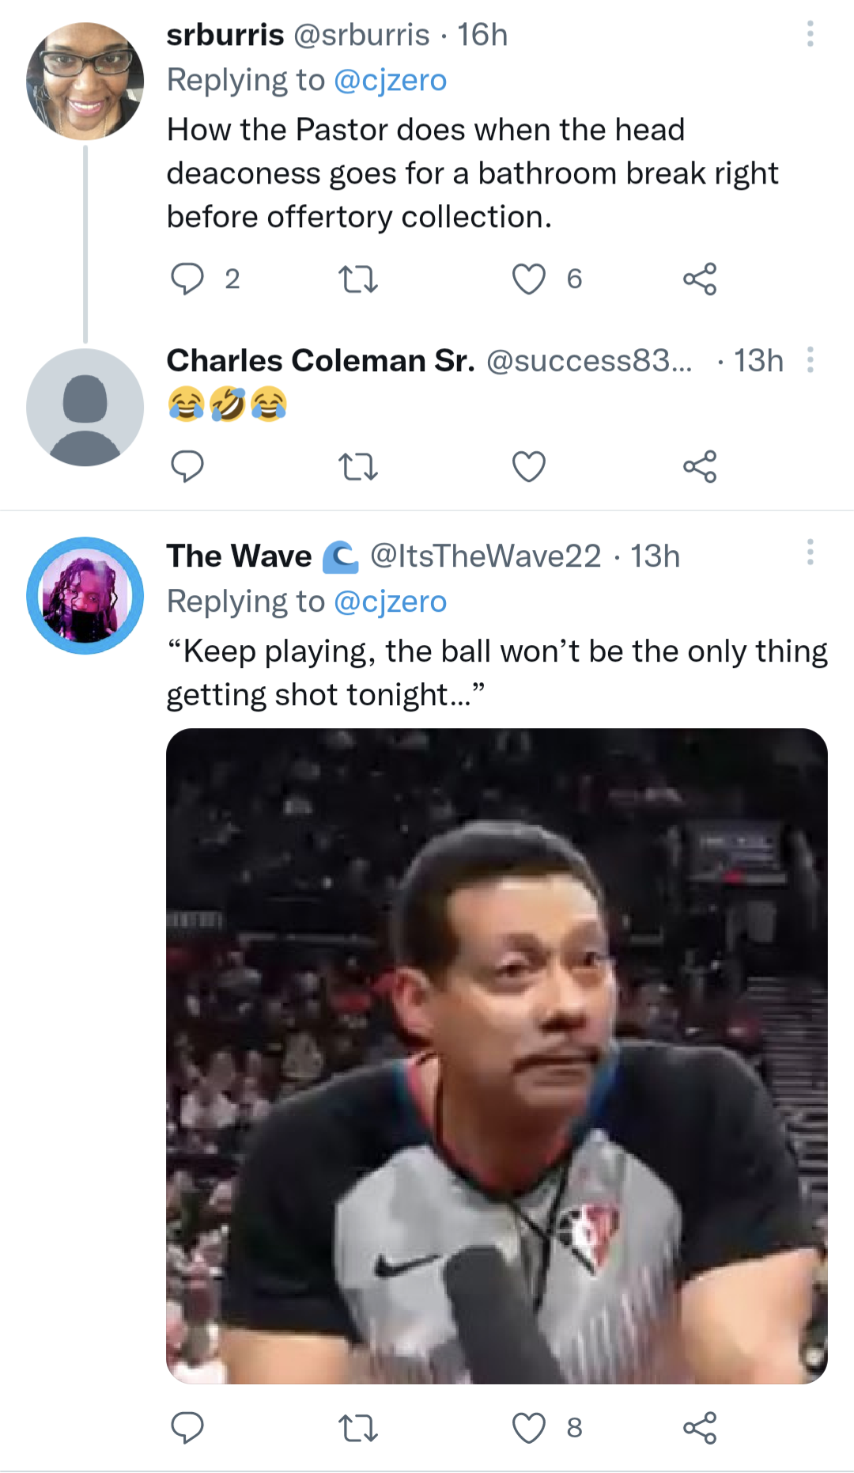Like Charles Coleman Sr.'s emoji tweet

529,466
